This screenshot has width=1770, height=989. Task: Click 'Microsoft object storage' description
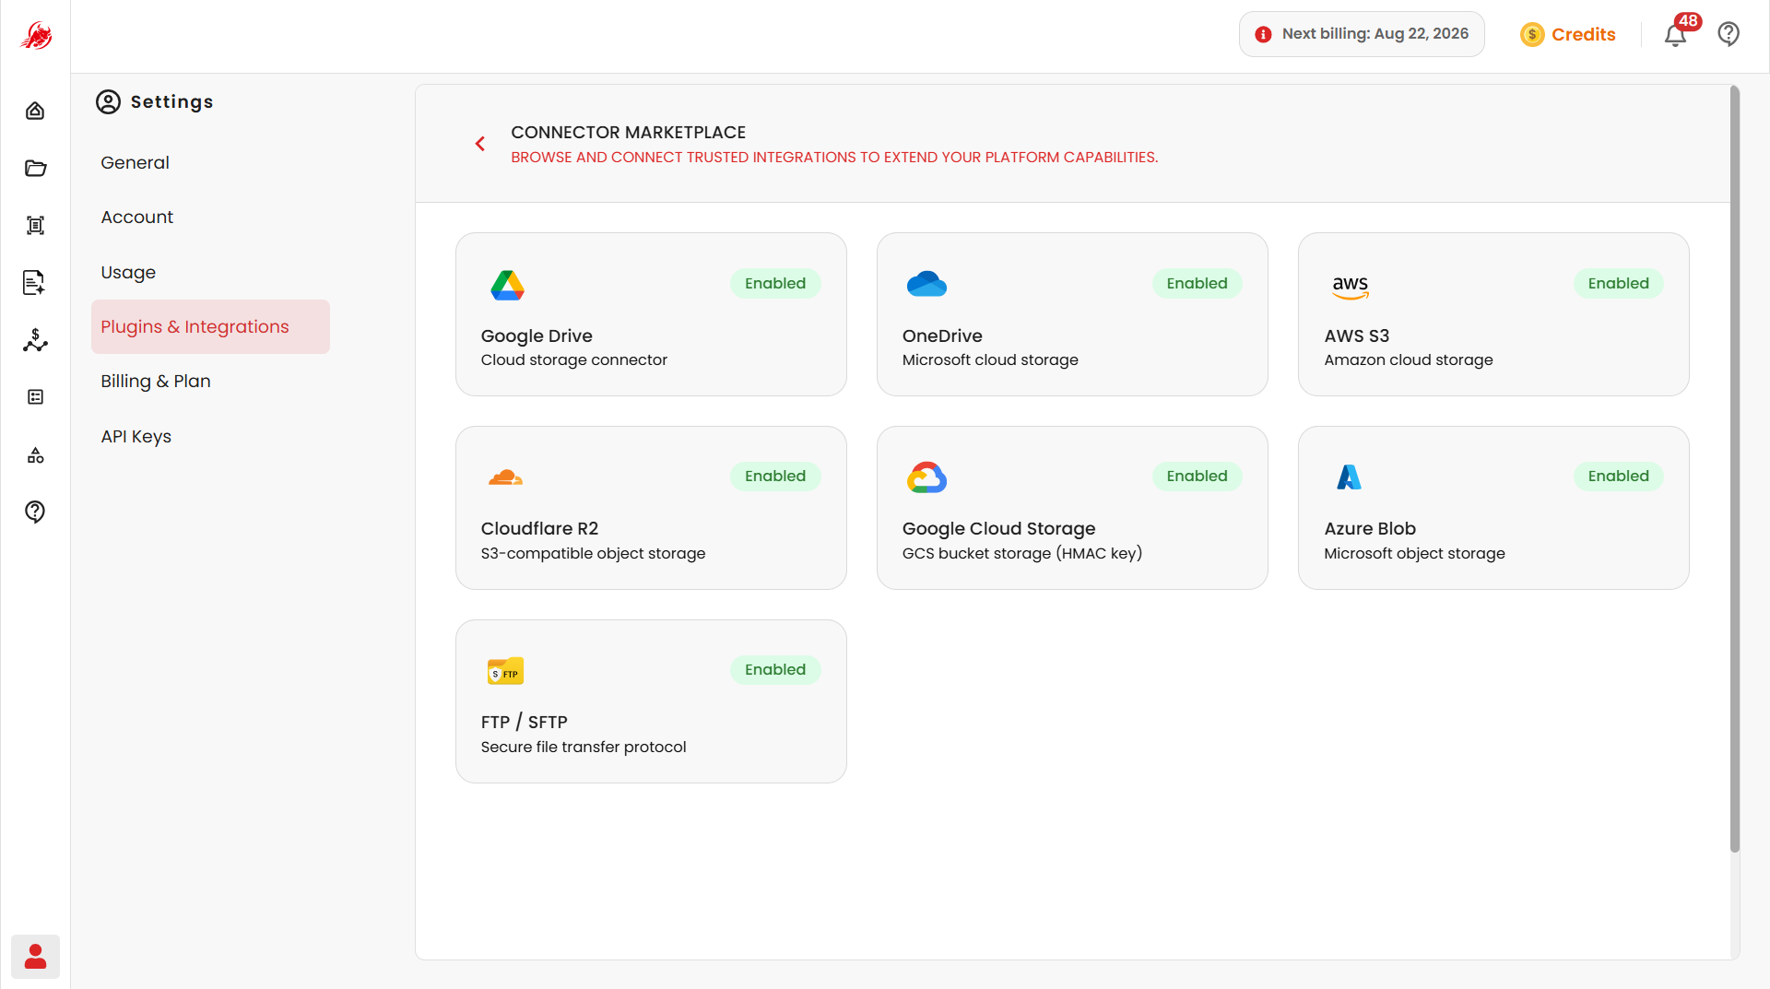(1414, 554)
